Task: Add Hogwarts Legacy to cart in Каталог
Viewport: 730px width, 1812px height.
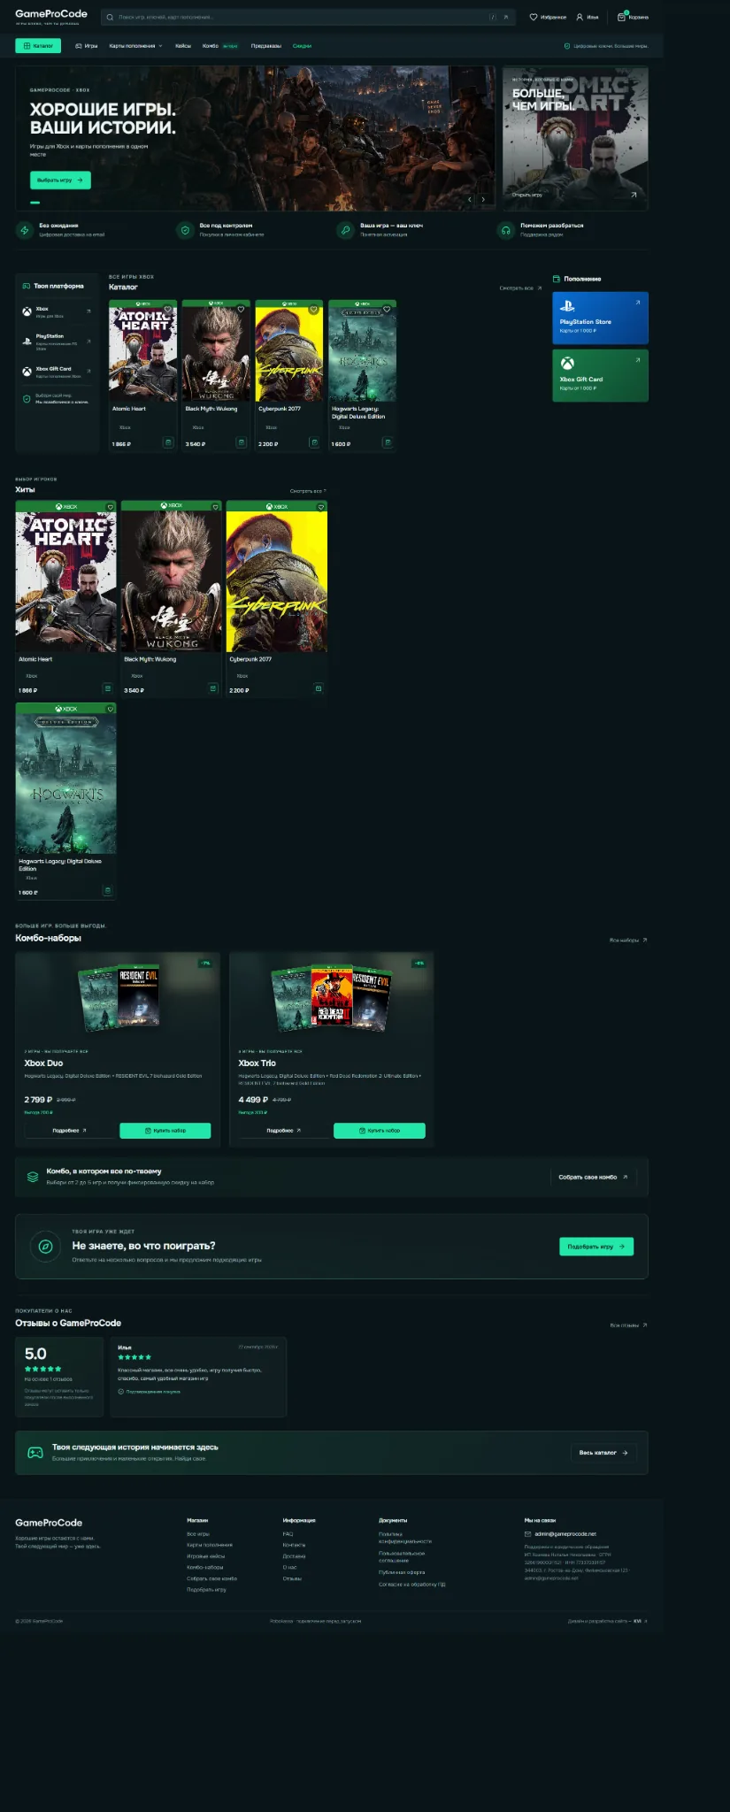Action: pyautogui.click(x=387, y=442)
